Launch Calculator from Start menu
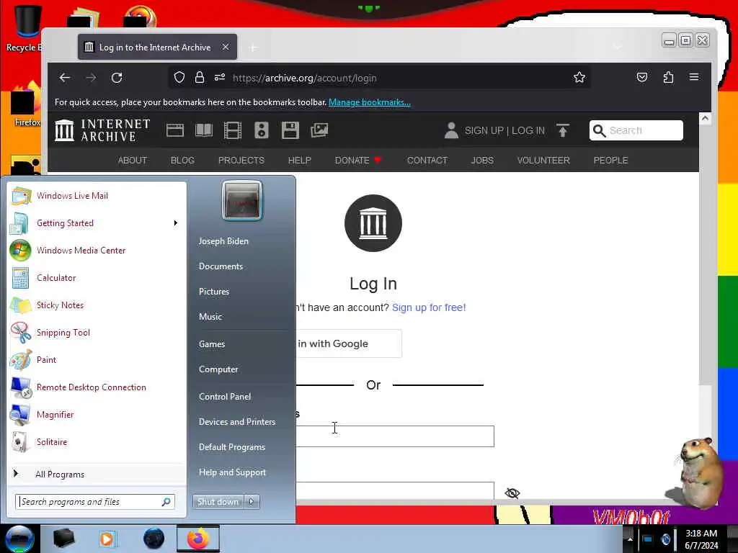 point(97,278)
